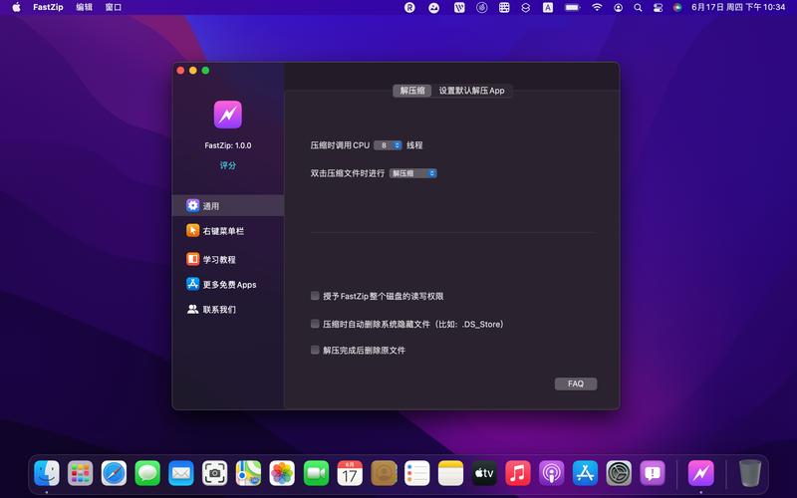Click the date and time in menu bar
Viewport: 797px width, 498px height.
coord(738,8)
